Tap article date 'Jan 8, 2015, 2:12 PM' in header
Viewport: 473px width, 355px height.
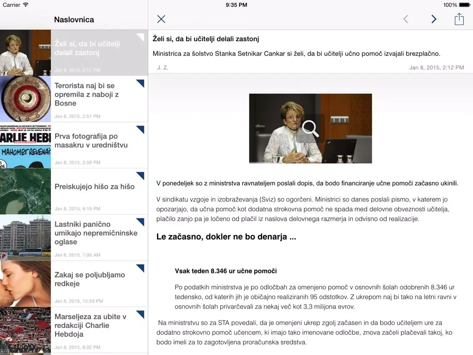pos(436,67)
